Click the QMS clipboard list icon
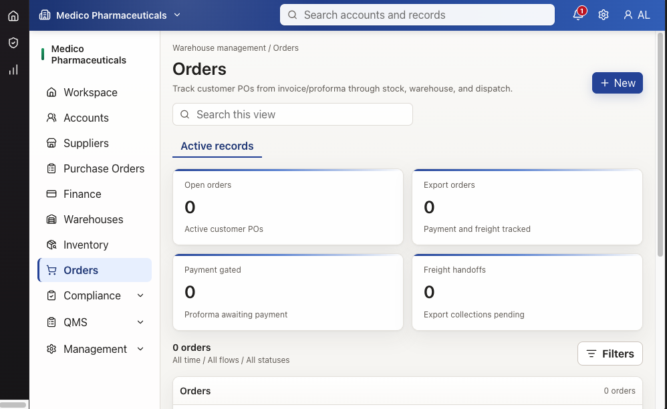This screenshot has width=667, height=409. tap(51, 322)
